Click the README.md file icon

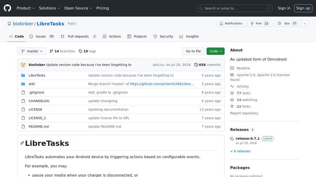pyautogui.click(x=23, y=127)
